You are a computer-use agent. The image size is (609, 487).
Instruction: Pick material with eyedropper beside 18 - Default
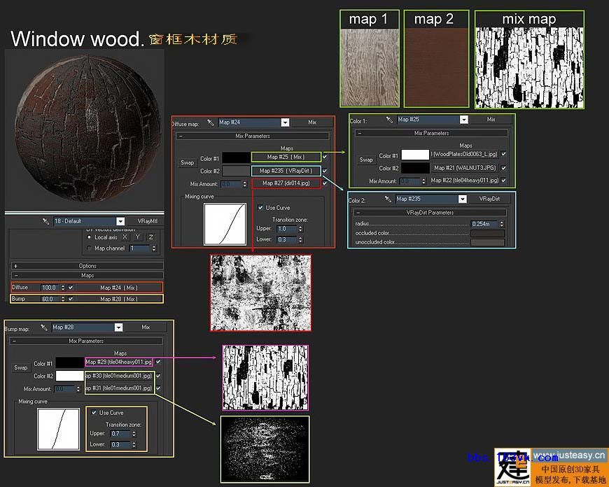tap(45, 221)
